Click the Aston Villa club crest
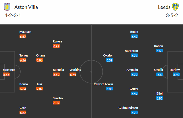This screenshot has height=118, width=183. (x=7, y=7)
